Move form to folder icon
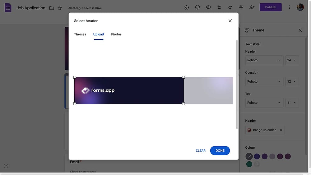The width and height of the screenshot is (311, 175). click(x=52, y=8)
